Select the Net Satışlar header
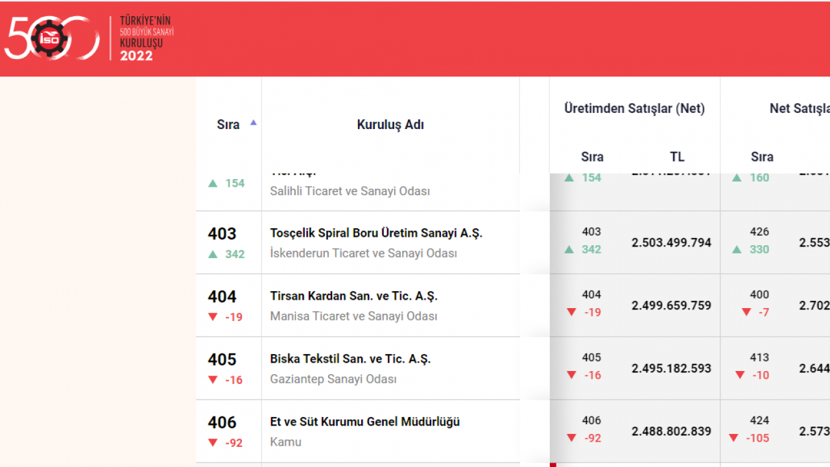Viewport: 830px width, 467px height. (x=800, y=108)
